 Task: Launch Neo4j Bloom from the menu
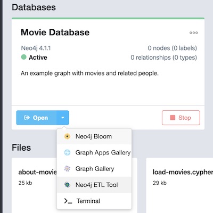[94, 136]
